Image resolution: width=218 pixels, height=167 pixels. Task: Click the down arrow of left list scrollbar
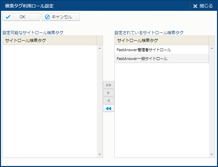coord(100,154)
